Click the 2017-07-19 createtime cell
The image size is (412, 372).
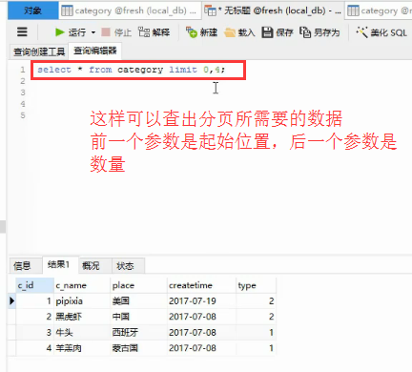pos(201,300)
